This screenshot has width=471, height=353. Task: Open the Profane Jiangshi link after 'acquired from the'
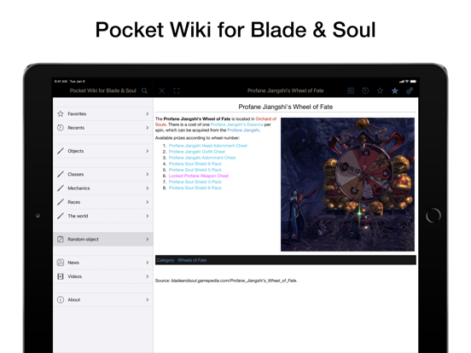point(243,130)
